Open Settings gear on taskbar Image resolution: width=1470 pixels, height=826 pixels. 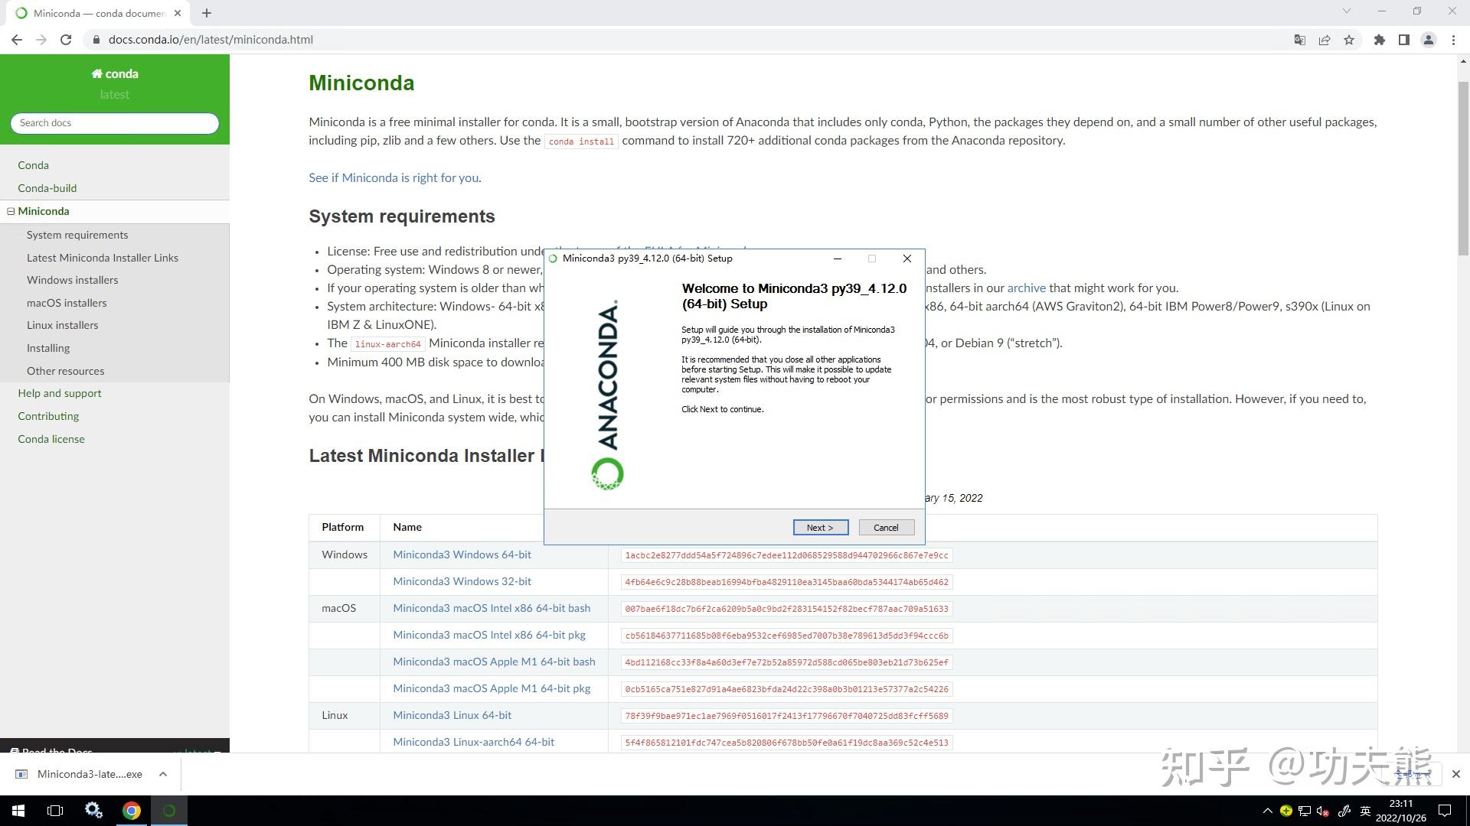pos(93,811)
